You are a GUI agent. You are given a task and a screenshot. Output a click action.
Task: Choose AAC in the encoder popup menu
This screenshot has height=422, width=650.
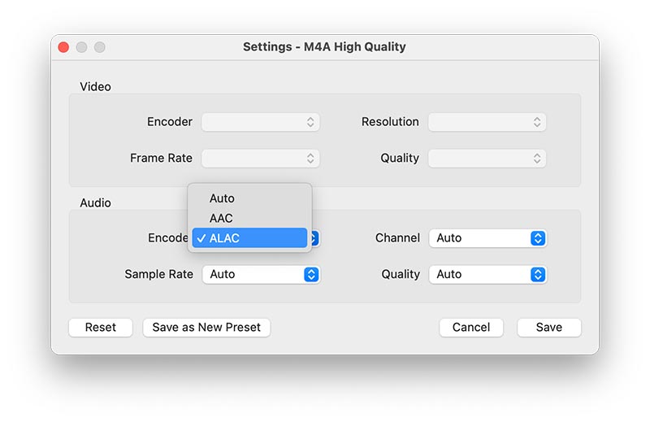tap(249, 218)
